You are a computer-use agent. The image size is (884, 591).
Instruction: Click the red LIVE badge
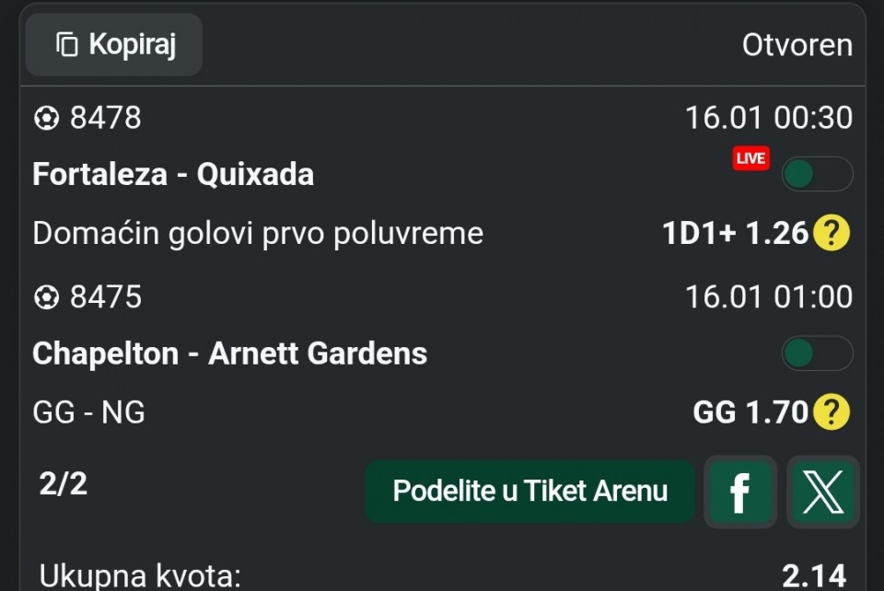(x=750, y=158)
